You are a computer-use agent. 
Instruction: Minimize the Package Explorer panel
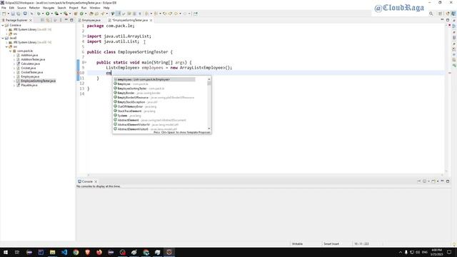coord(66,20)
